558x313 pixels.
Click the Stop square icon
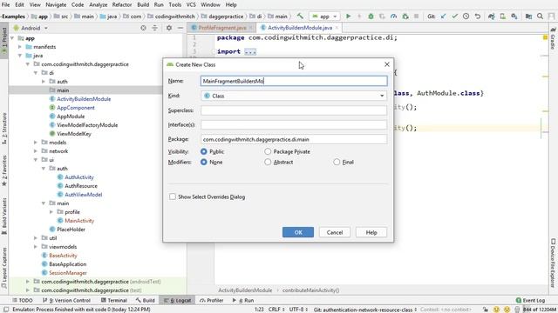point(416,17)
